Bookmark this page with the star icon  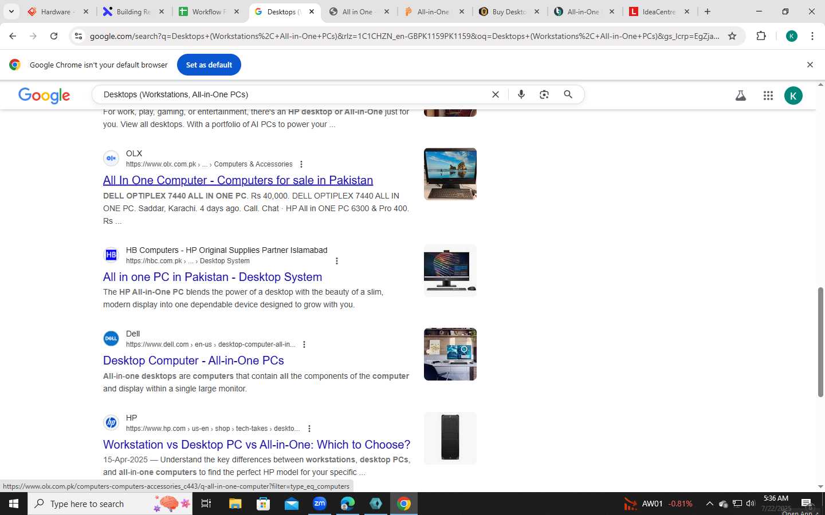pos(732,36)
